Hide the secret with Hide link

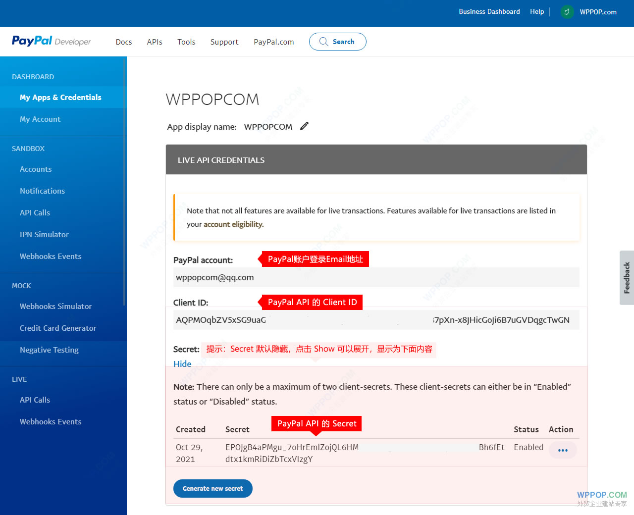point(182,364)
